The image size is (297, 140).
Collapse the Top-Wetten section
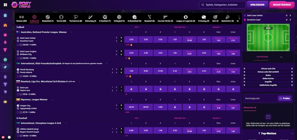292,133
